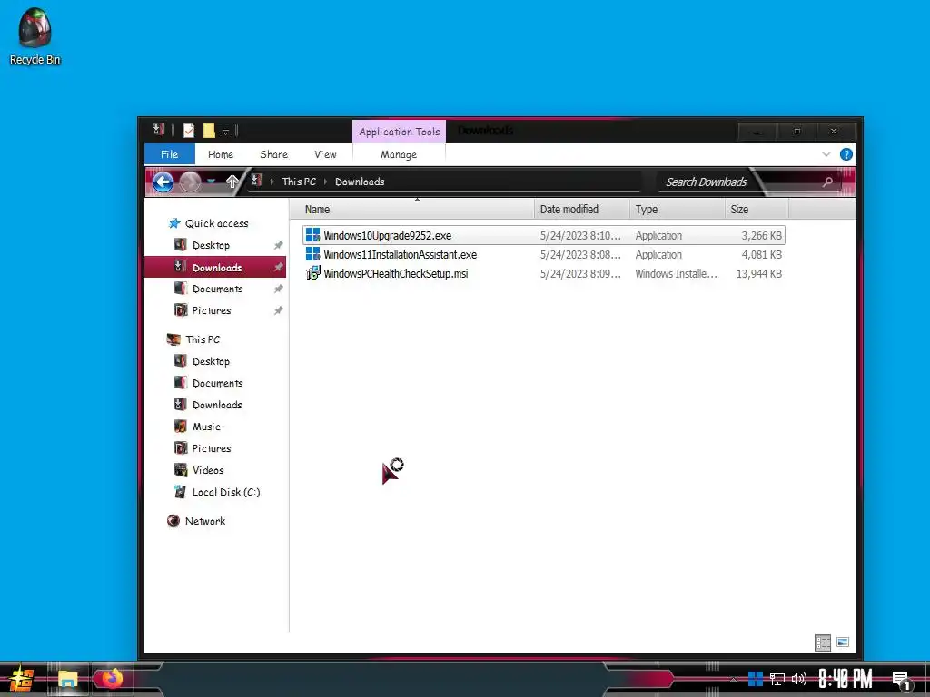Click the network tray icon

(777, 679)
